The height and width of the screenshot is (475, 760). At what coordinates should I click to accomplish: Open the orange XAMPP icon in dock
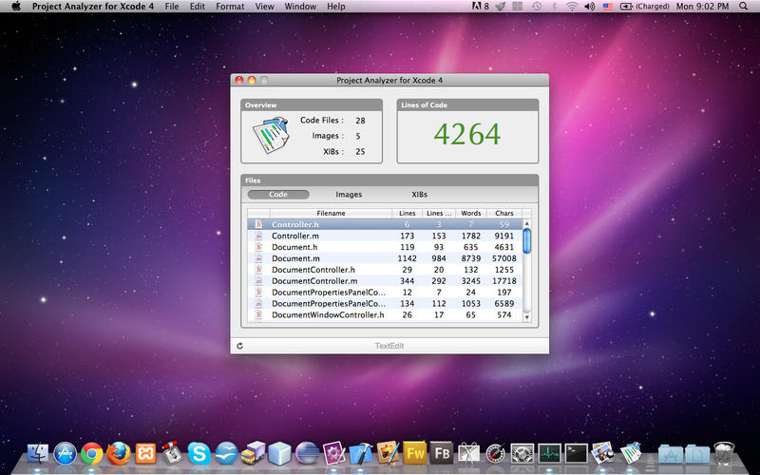point(145,454)
